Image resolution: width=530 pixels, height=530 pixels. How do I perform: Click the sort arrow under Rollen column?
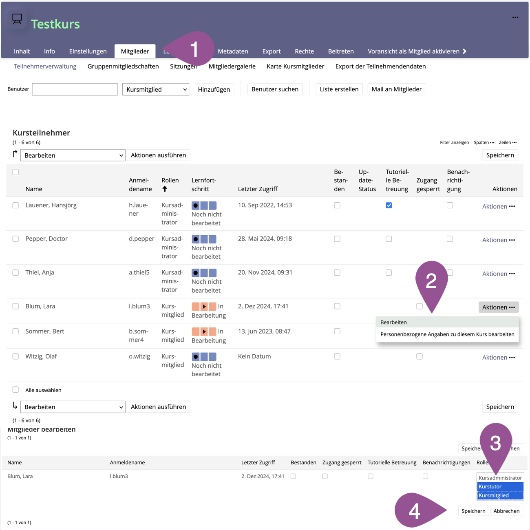click(165, 189)
